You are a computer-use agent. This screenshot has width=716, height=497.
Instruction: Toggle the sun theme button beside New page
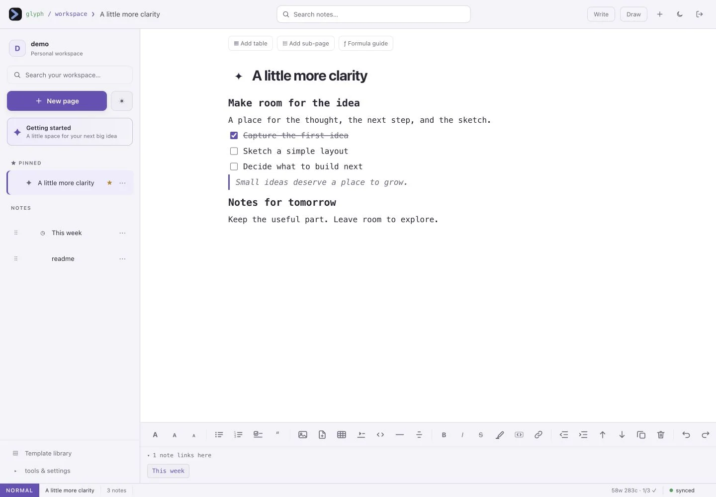tap(122, 101)
